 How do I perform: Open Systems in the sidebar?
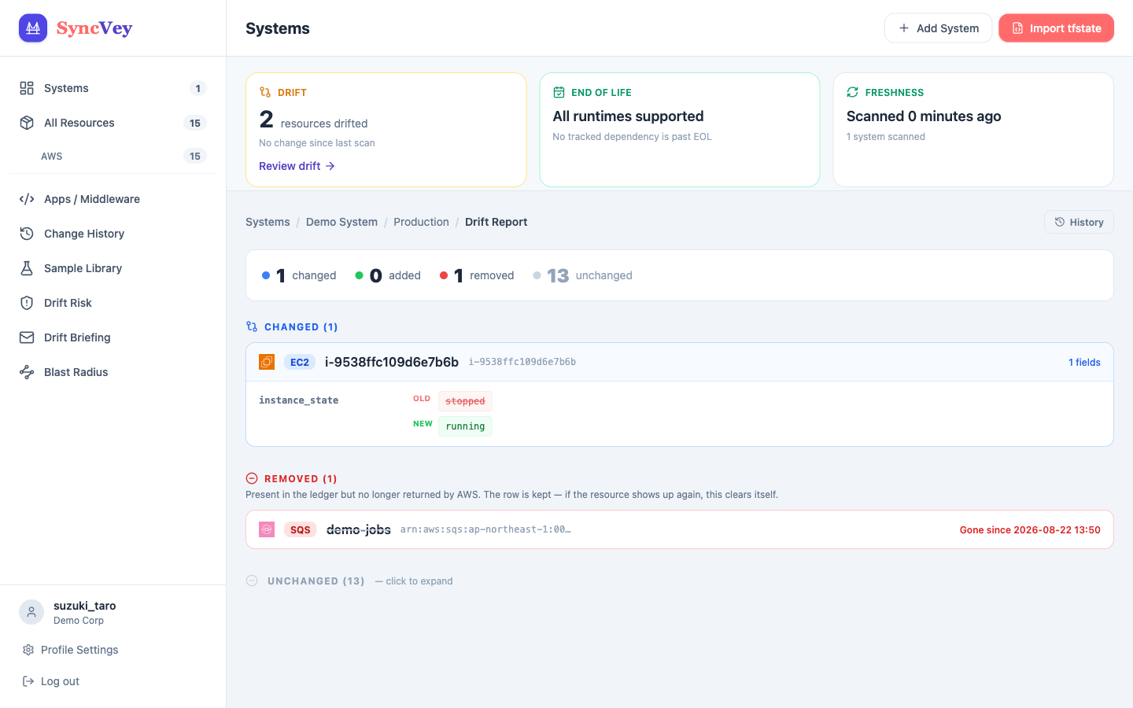pyautogui.click(x=113, y=88)
